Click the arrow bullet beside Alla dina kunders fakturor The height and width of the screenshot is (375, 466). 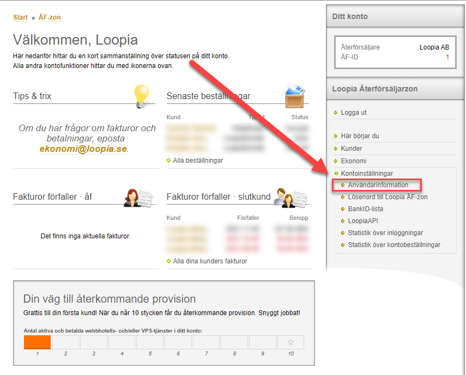click(x=169, y=261)
